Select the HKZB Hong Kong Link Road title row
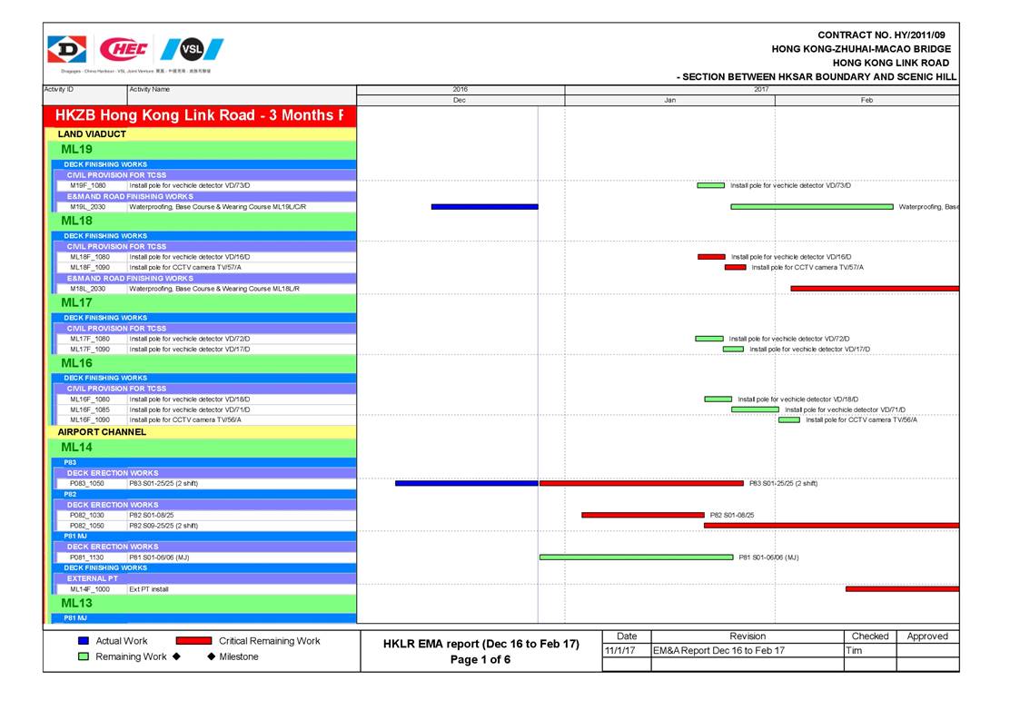 (200, 116)
